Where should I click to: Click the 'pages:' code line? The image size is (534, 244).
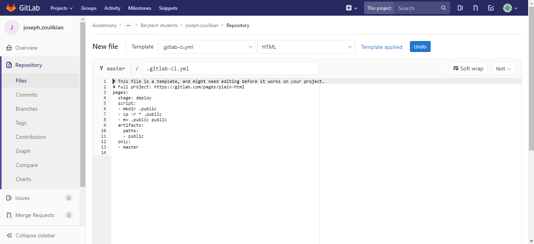pos(120,92)
